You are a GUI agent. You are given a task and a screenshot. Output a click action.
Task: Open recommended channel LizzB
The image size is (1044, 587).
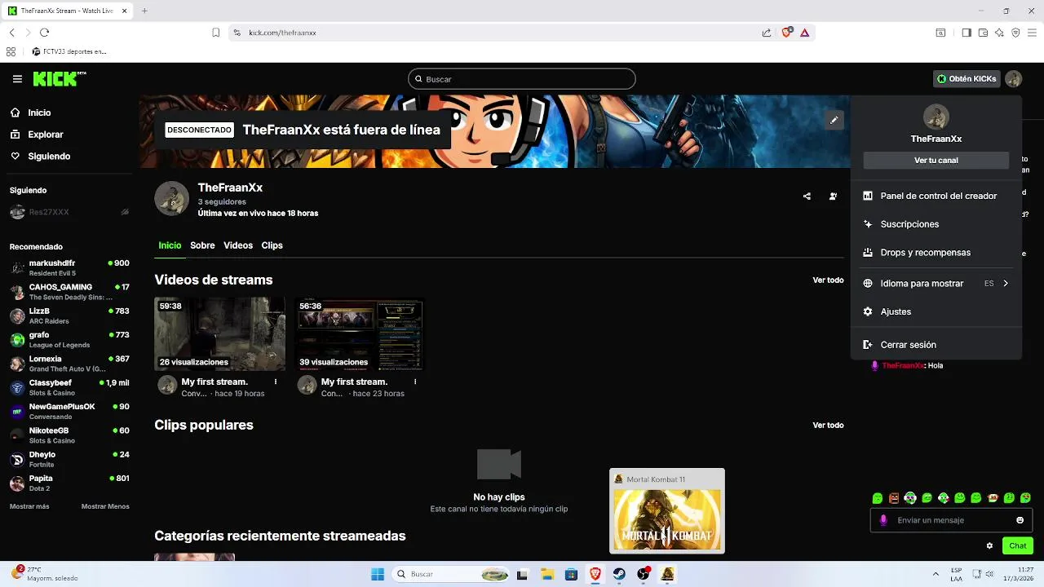[x=69, y=316]
